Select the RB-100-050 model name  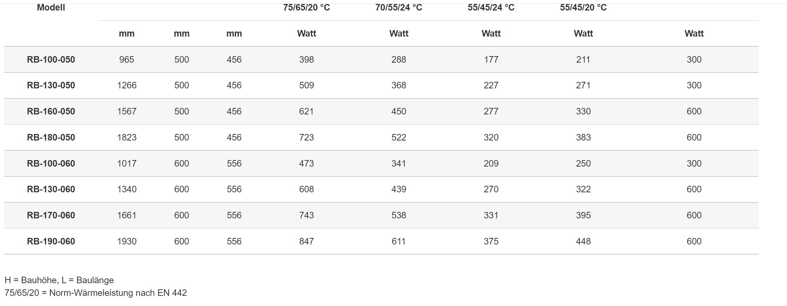click(51, 59)
